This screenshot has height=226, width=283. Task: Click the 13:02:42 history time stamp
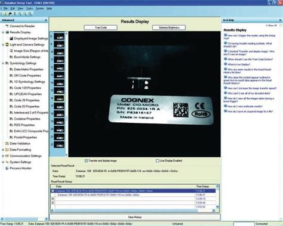pos(201,207)
